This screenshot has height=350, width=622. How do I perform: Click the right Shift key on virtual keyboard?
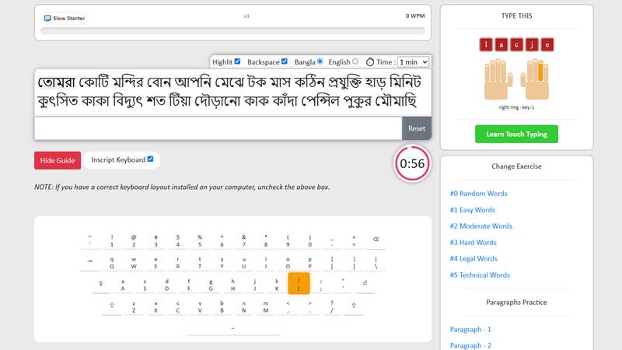coord(354,305)
